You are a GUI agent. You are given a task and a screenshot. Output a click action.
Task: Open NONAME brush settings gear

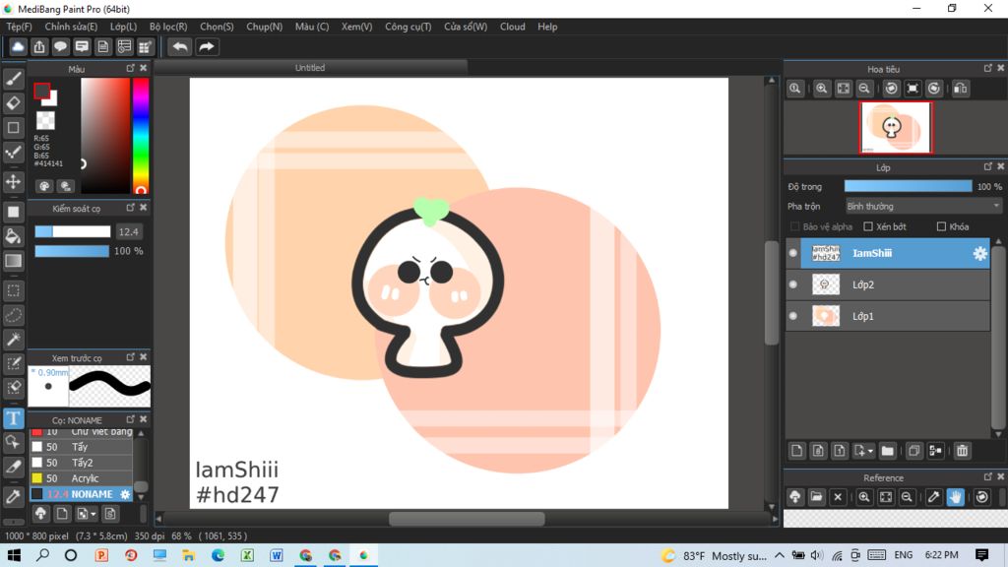point(125,494)
